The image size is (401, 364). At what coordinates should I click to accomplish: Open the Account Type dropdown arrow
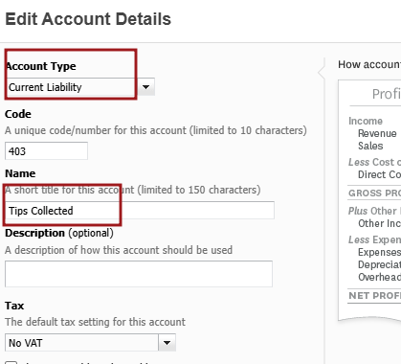click(146, 87)
